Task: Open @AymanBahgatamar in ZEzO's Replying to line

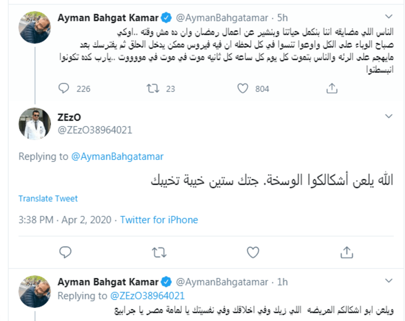Action: tap(117, 157)
